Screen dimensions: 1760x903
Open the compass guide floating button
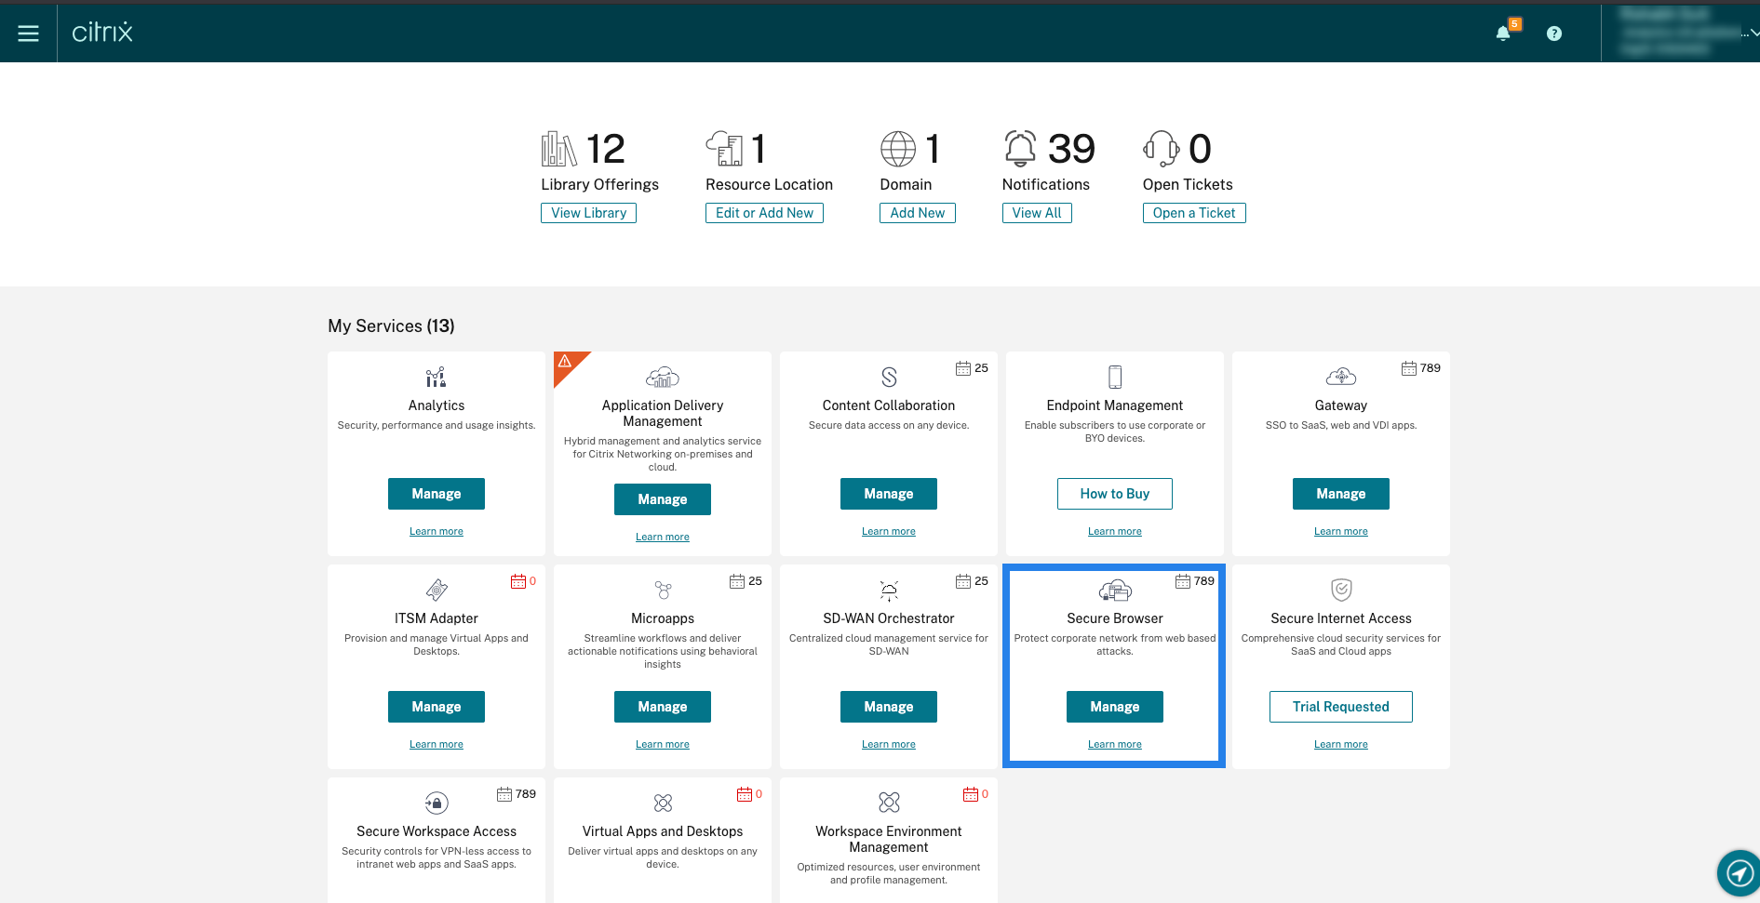(x=1739, y=873)
